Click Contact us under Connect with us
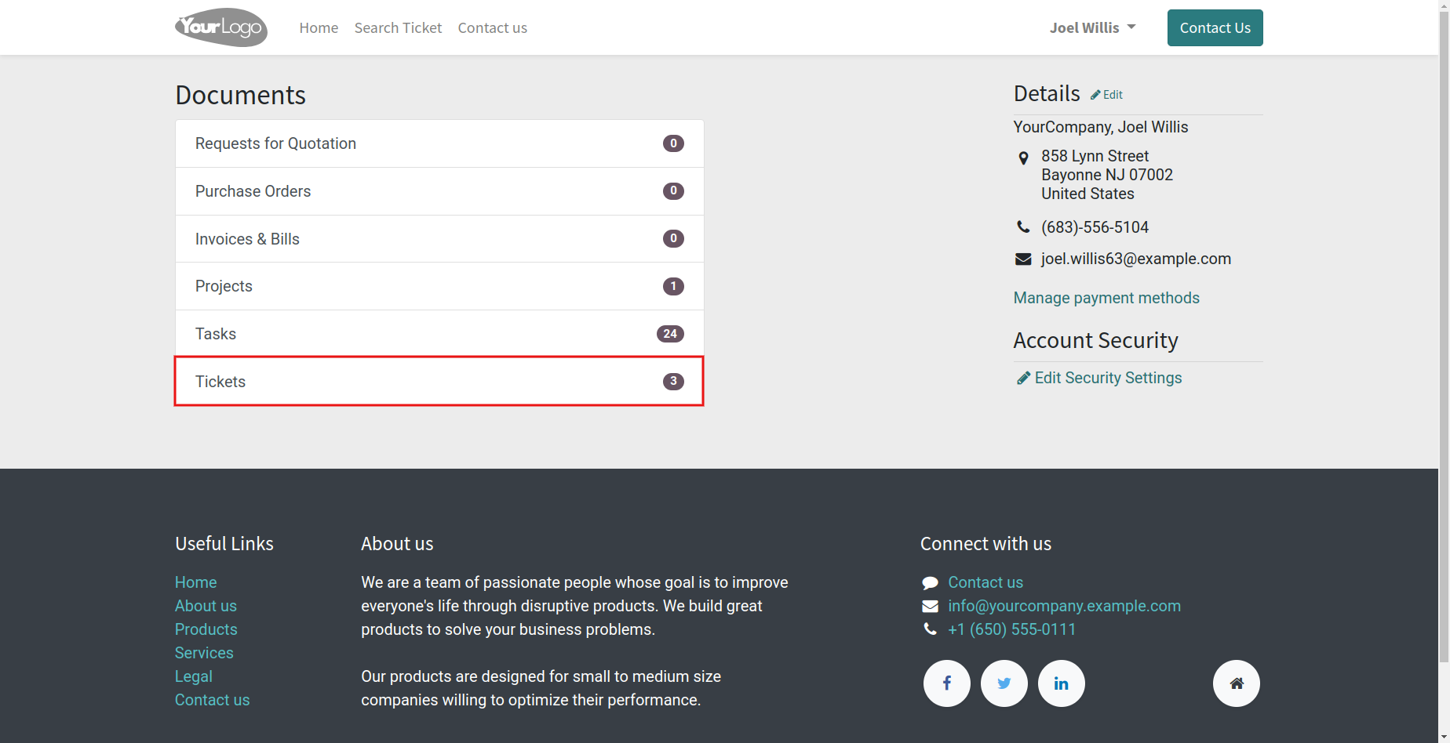1450x743 pixels. [985, 582]
